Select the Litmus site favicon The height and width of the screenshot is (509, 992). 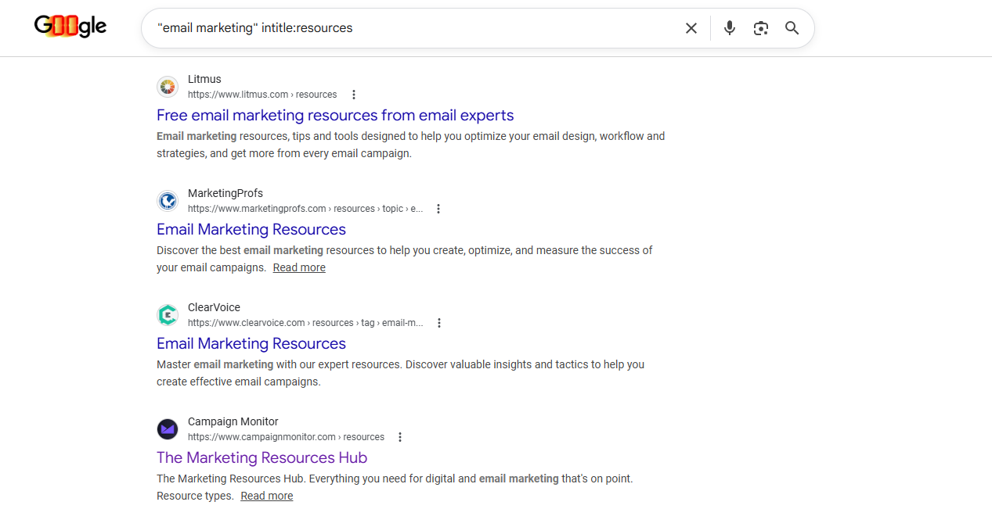(168, 87)
